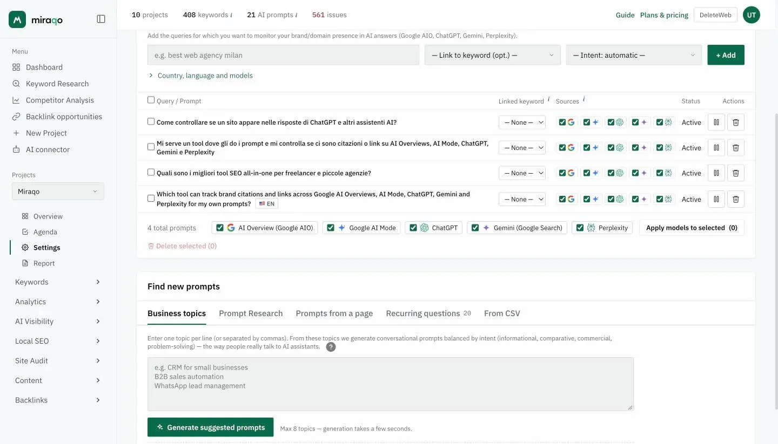Open the 'Link to keyword (opt.)' dropdown
Viewport: 778px width, 444px height.
click(x=493, y=55)
